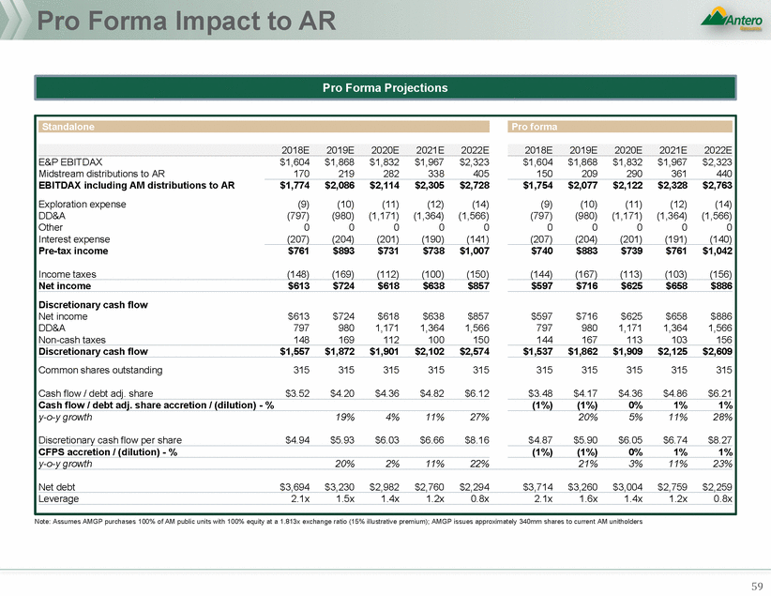
Task: Click the footnote beginning 'Note: Assumes AMGP'
Action: [338, 521]
